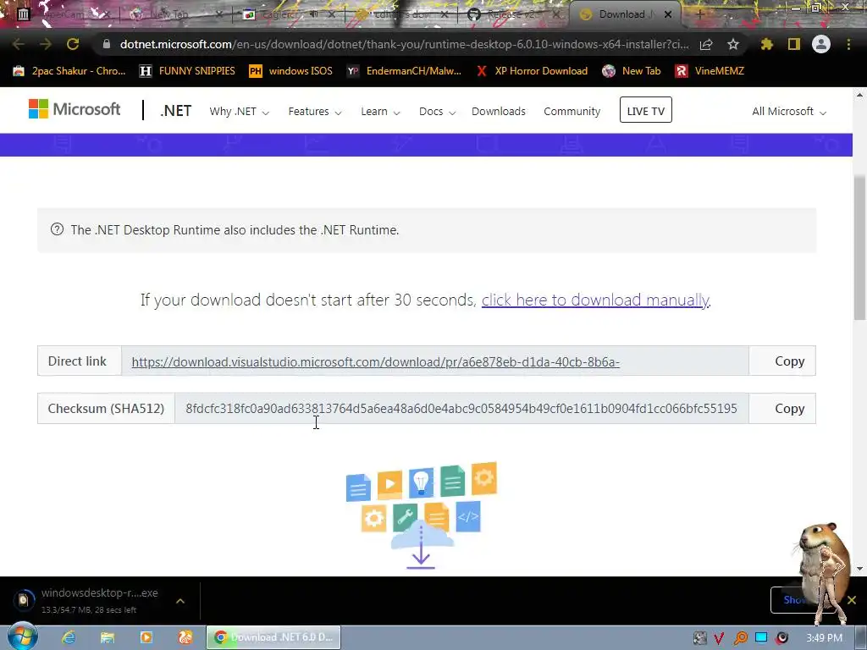Reload the page with the refresh icon
This screenshot has width=867, height=650.
click(x=73, y=44)
